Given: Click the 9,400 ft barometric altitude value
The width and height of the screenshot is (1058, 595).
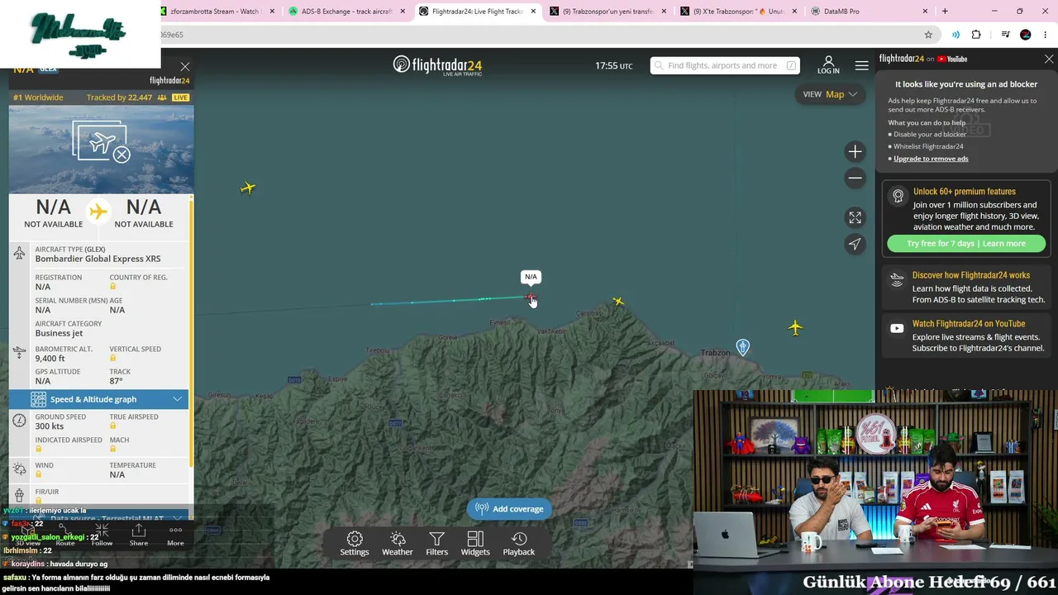Looking at the screenshot, I should tap(50, 359).
